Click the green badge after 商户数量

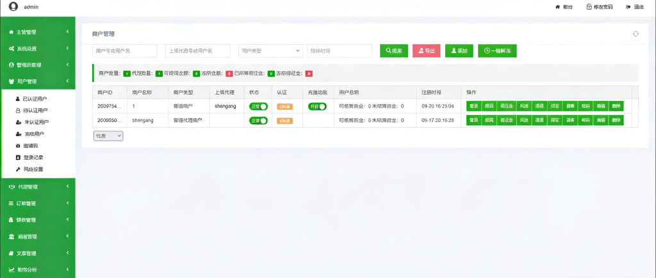click(x=127, y=73)
